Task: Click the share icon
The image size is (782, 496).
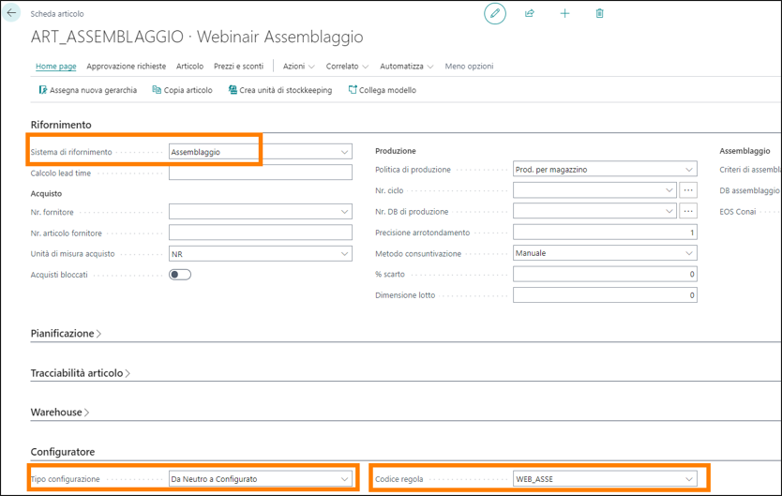Action: pos(530,14)
